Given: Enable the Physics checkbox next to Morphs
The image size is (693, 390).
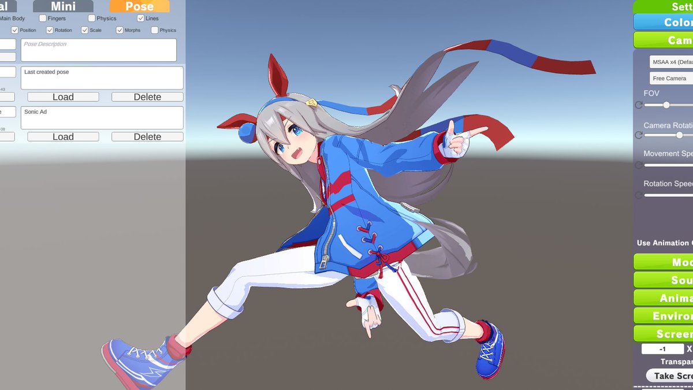Looking at the screenshot, I should 155,30.
